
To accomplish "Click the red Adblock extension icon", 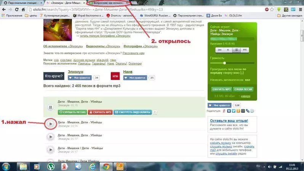I will 267,9.
